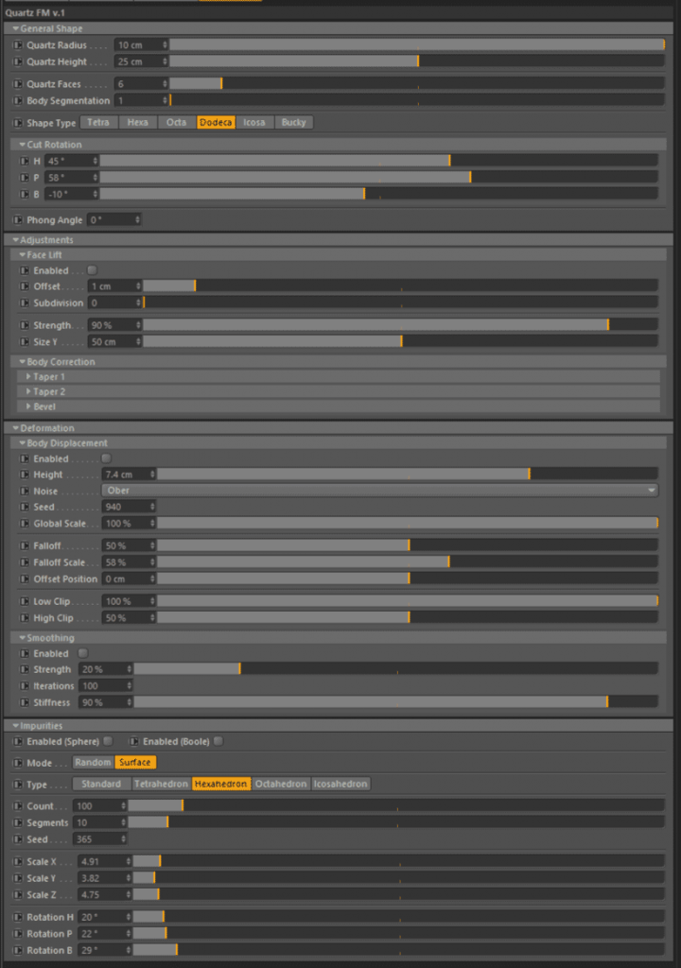Click the animation dot next to Quartz Height
This screenshot has width=681, height=968.
pos(20,61)
